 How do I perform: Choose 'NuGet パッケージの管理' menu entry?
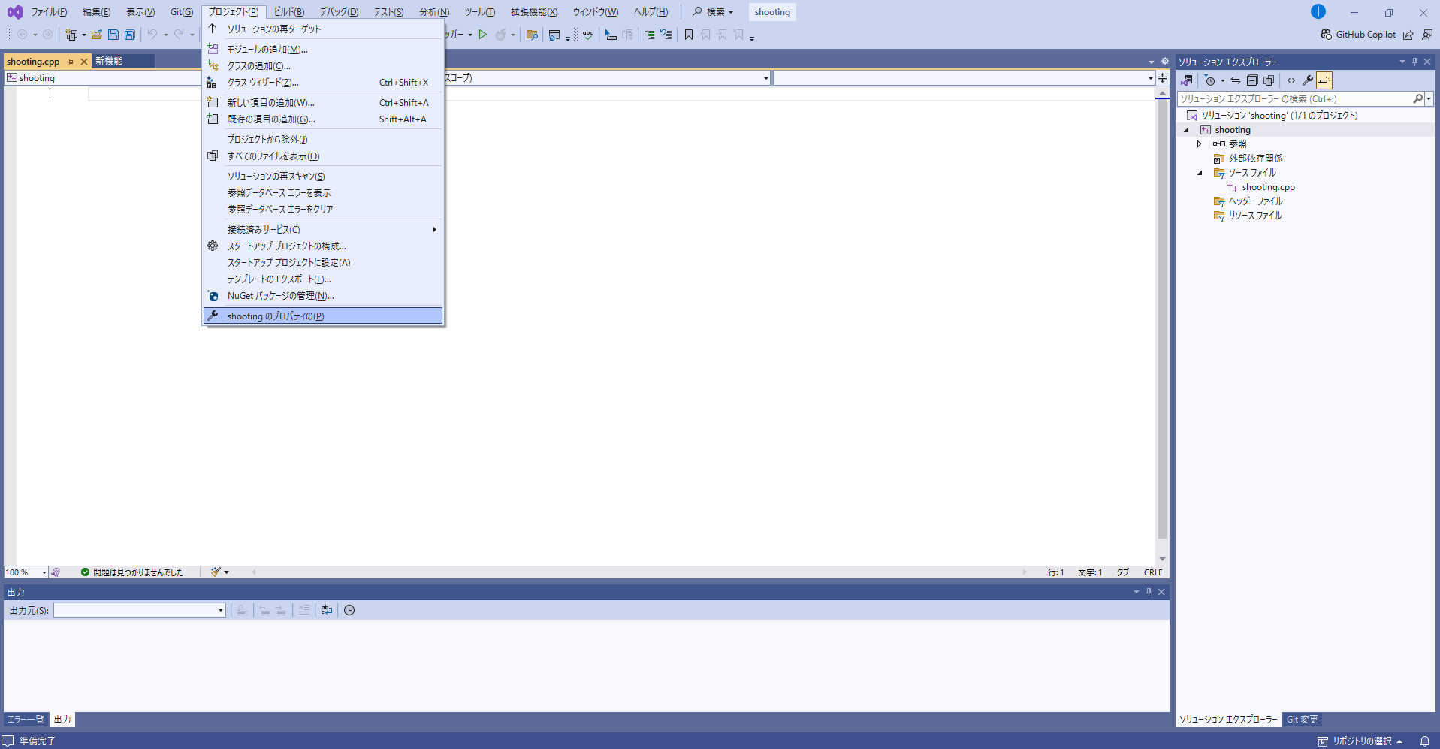(x=280, y=296)
